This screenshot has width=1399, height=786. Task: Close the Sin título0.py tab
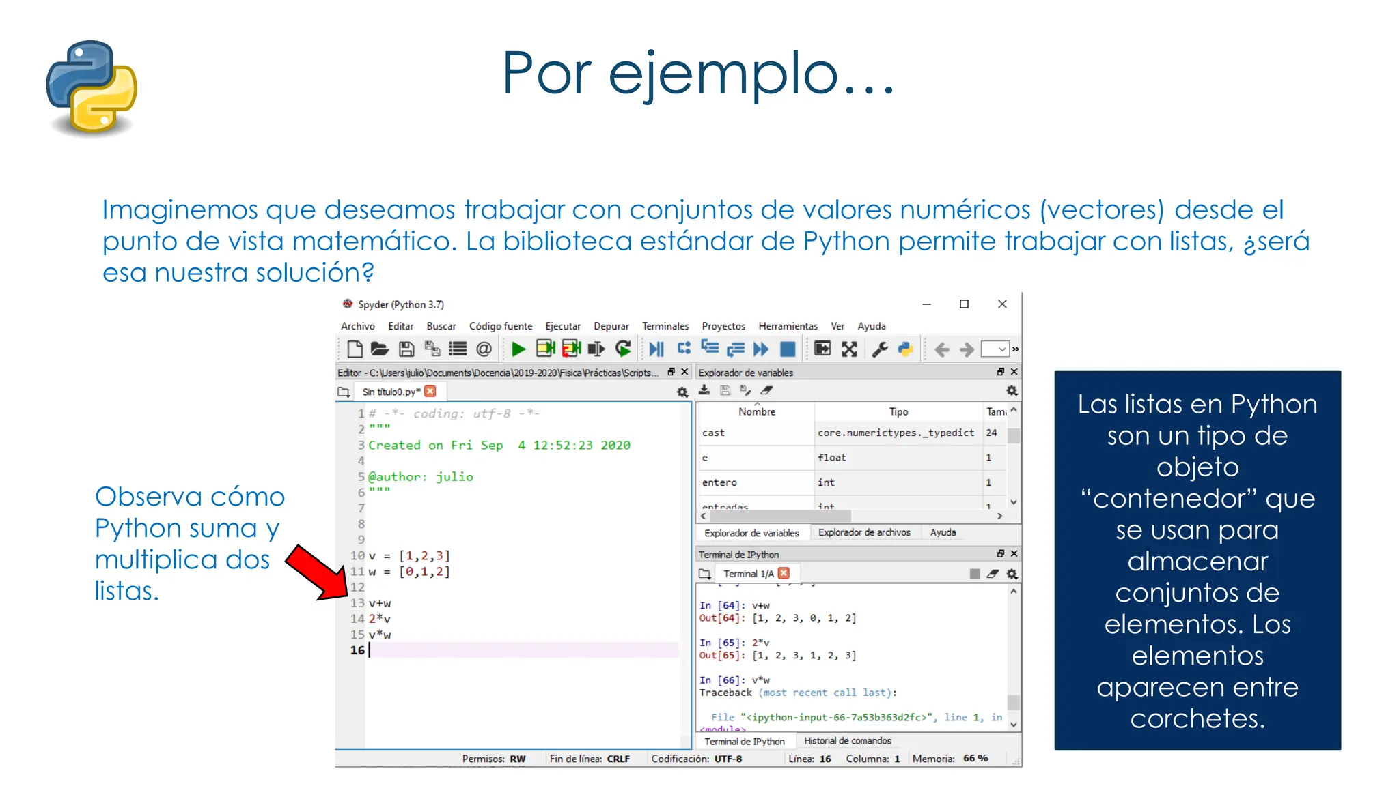tap(430, 391)
